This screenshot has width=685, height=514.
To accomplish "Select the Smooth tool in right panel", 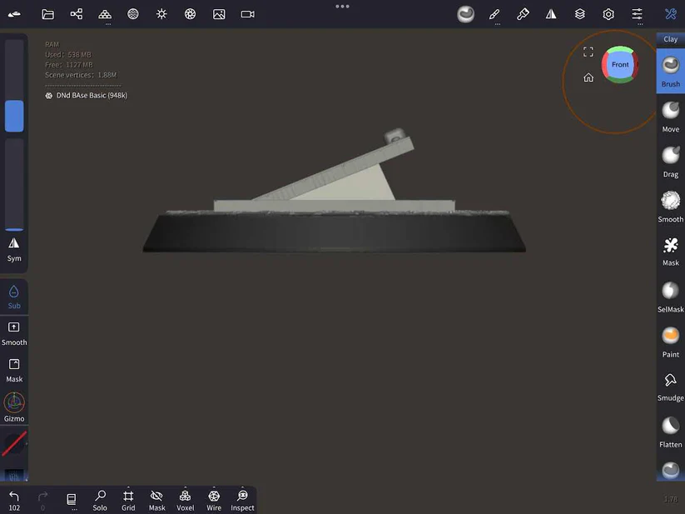I will point(671,207).
